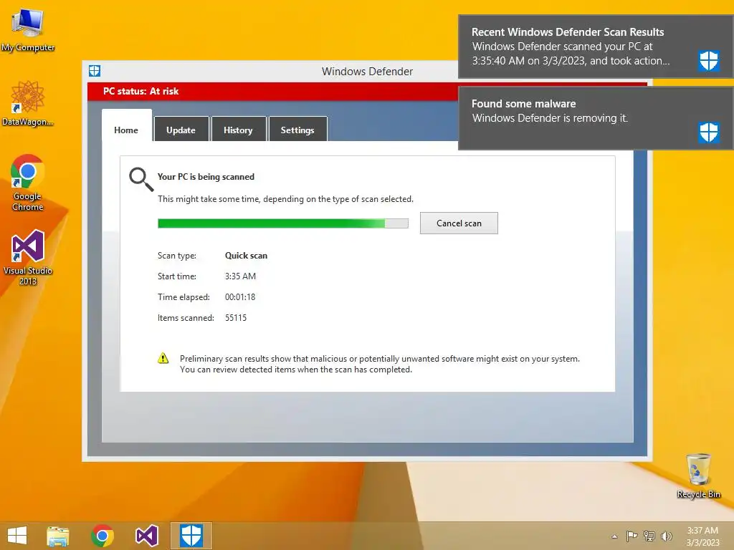Image resolution: width=734 pixels, height=550 pixels.
Task: Click the green scan progress bar
Action: [x=282, y=223]
